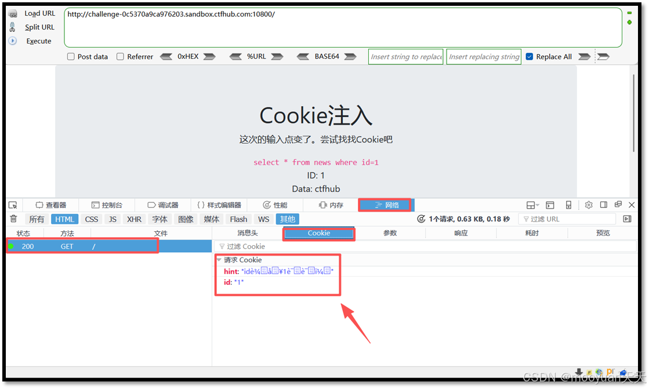Click the element picker icon in DevTools
This screenshot has width=649, height=389.
(13, 205)
